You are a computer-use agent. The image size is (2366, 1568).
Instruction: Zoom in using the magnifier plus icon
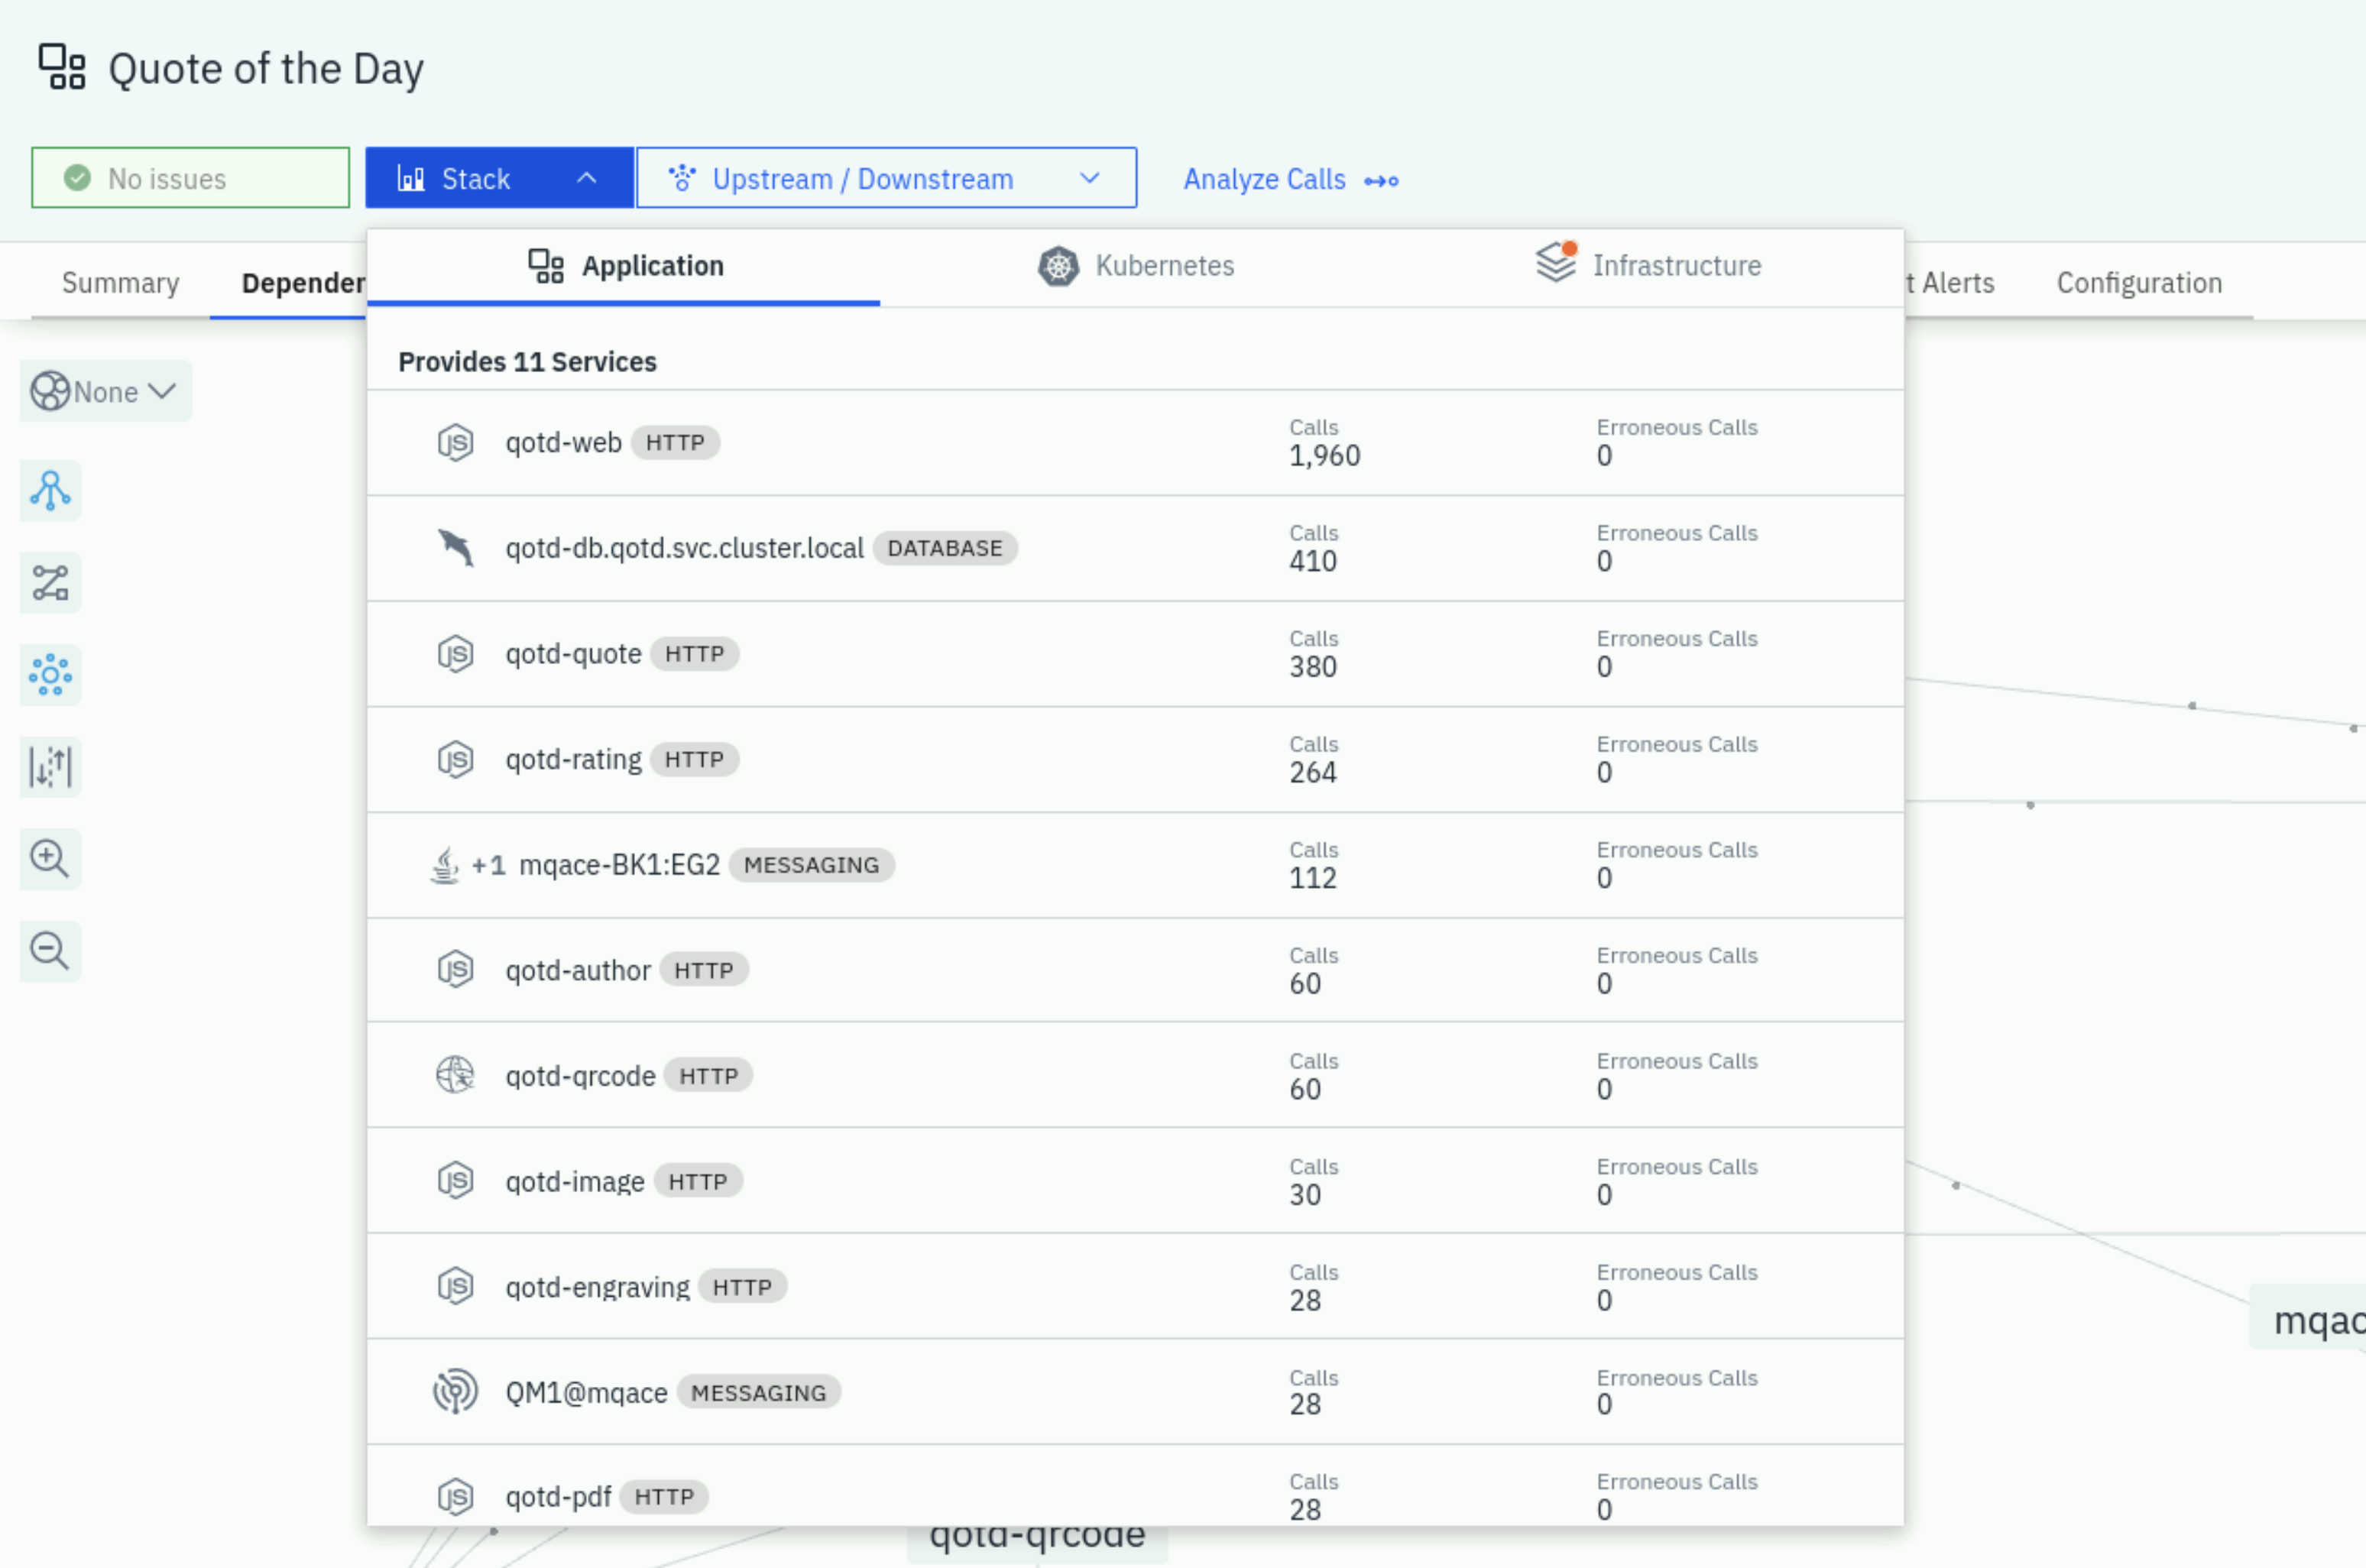tap(50, 858)
